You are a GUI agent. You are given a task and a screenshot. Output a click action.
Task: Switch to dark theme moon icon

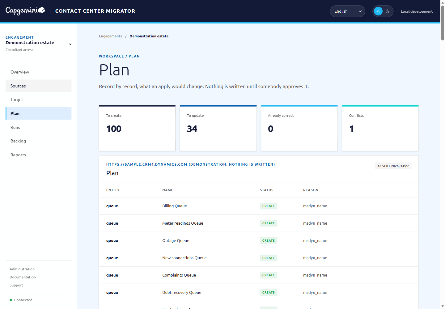(388, 11)
